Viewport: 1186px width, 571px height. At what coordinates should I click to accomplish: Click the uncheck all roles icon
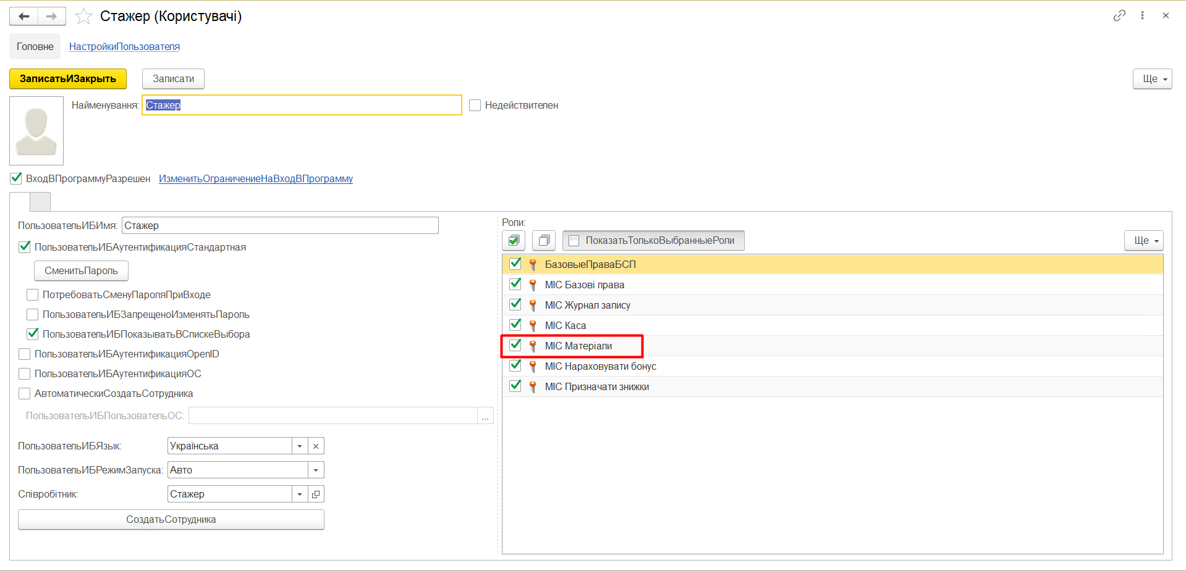(x=544, y=240)
